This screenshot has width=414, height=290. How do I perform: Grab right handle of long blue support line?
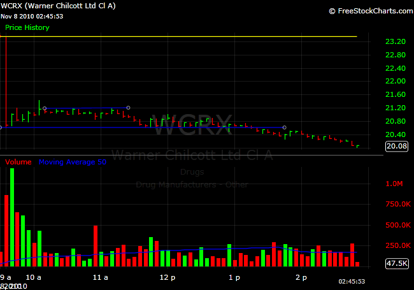point(284,127)
